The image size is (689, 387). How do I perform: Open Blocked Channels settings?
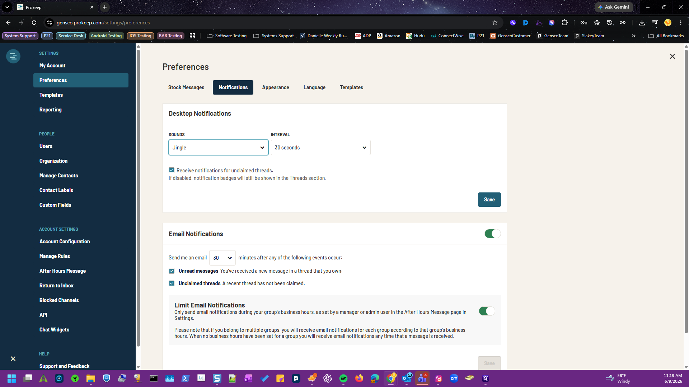tap(59, 300)
